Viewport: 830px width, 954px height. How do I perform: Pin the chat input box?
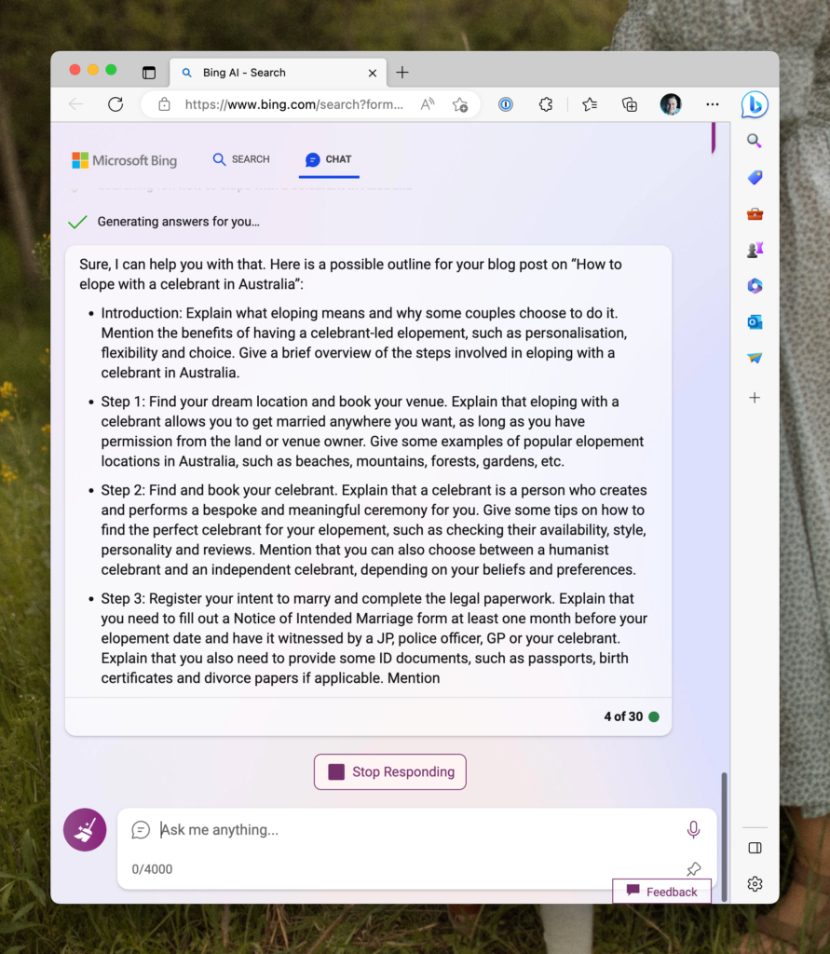pos(693,869)
